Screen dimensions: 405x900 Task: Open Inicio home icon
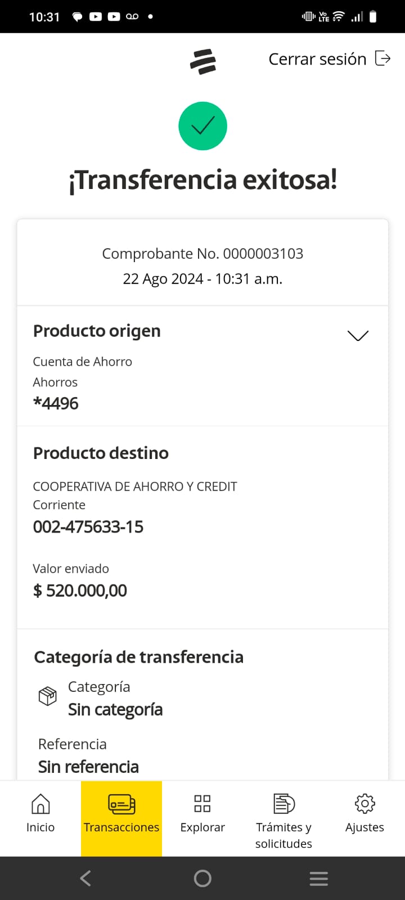tap(40, 804)
